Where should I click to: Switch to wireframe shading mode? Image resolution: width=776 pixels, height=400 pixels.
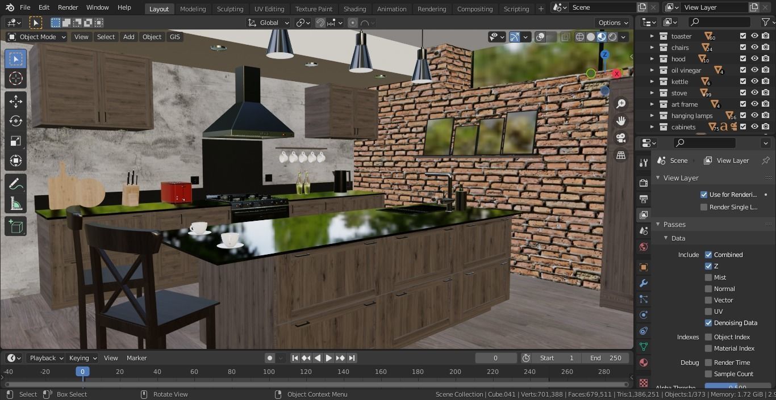pos(580,37)
